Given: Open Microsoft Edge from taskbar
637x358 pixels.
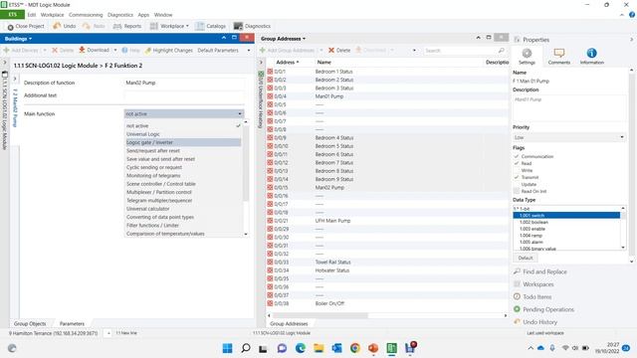Looking at the screenshot, I should (x=301, y=348).
